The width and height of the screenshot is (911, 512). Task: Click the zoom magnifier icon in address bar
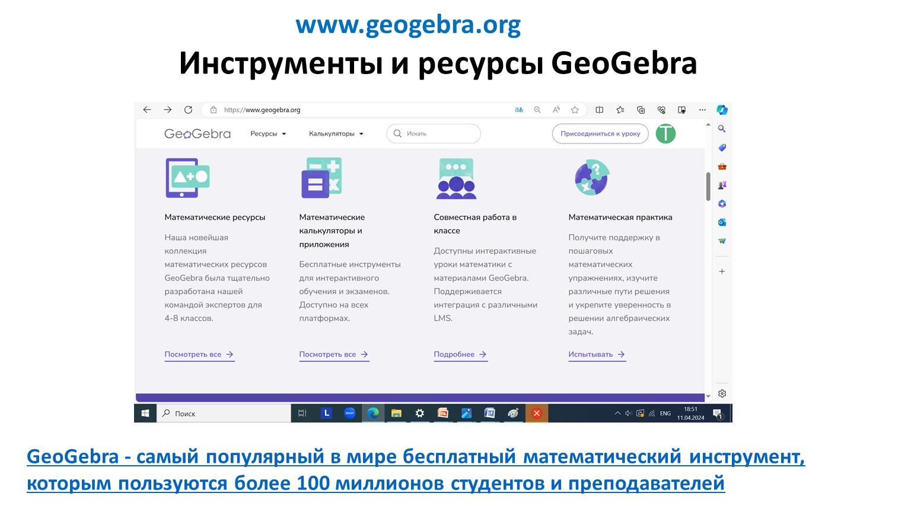[x=537, y=110]
